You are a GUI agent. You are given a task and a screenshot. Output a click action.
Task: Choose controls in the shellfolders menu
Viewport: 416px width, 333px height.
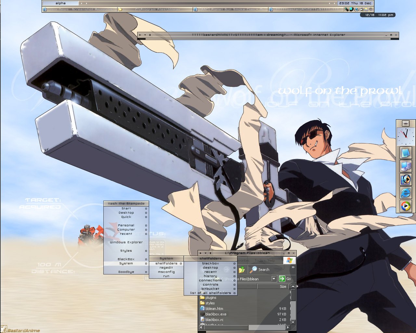[211, 285]
